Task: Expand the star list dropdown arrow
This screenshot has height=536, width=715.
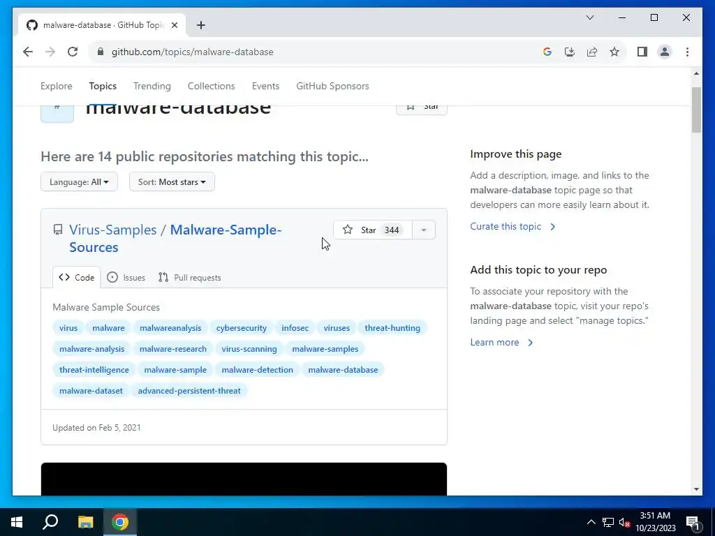Action: pyautogui.click(x=424, y=230)
